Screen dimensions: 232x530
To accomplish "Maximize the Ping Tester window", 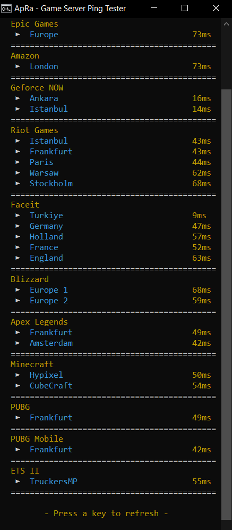I will tap(184, 9).
